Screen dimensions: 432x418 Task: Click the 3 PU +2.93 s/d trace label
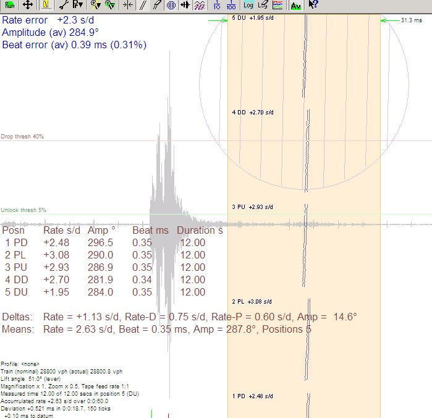pyautogui.click(x=252, y=207)
